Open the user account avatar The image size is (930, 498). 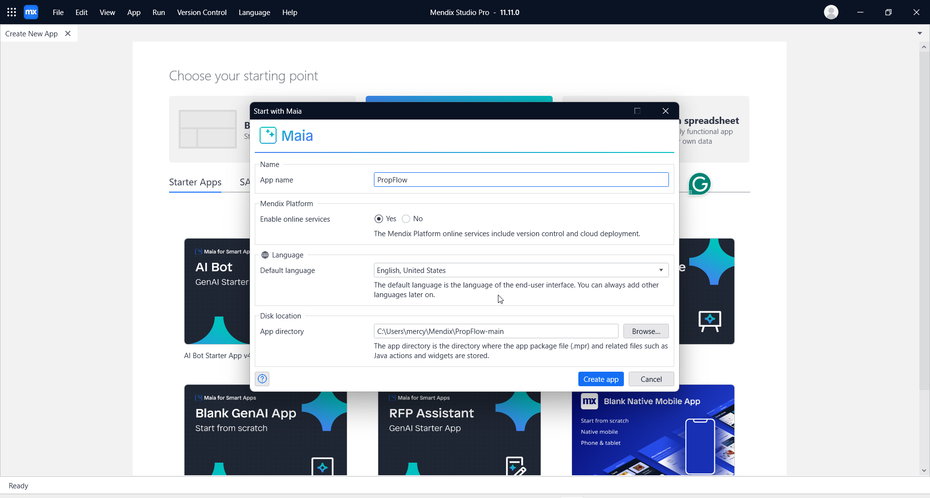[831, 12]
